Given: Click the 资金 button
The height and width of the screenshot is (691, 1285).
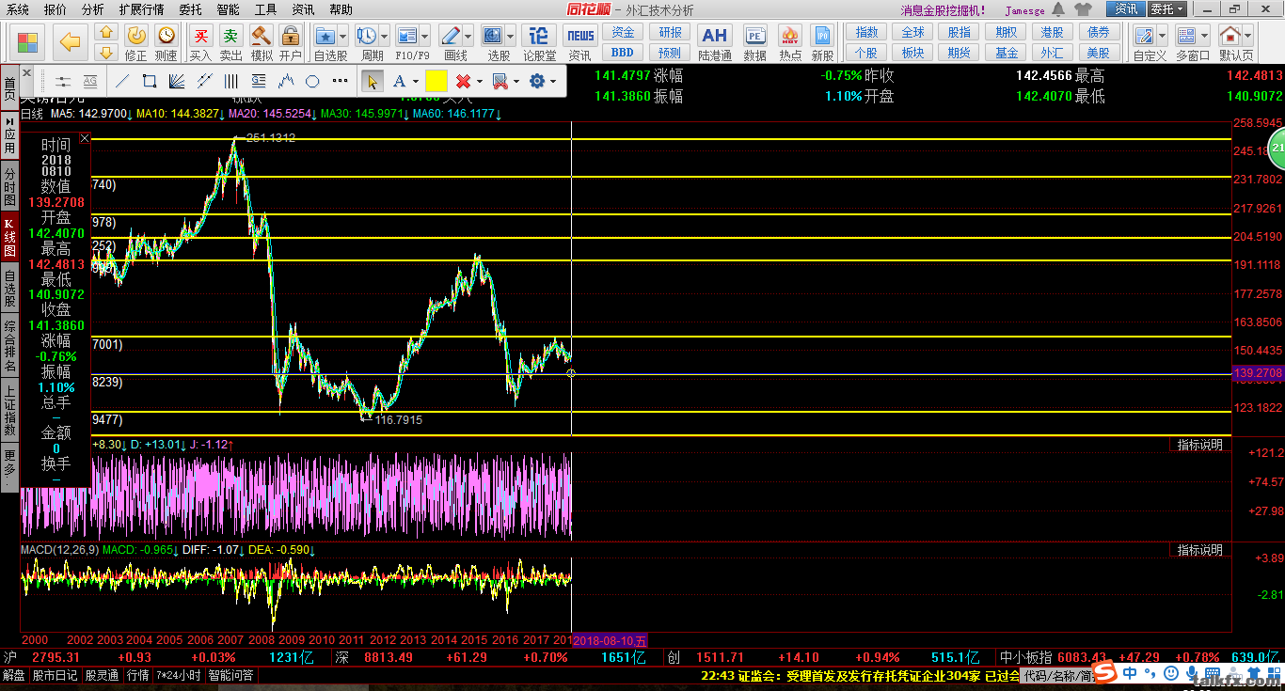Looking at the screenshot, I should click(x=623, y=33).
